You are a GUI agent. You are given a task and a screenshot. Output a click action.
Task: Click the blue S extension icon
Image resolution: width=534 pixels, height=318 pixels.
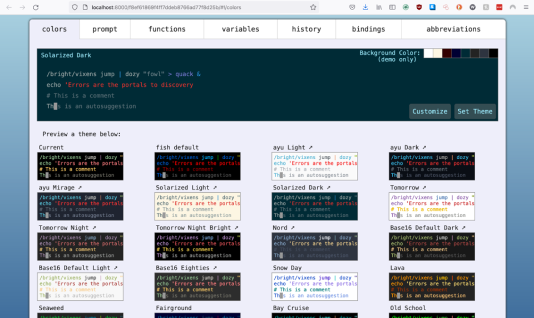433,7
